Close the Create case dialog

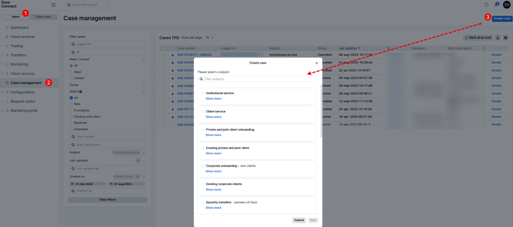point(317,63)
